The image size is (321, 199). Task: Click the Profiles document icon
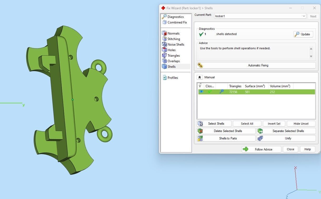pyautogui.click(x=165, y=78)
